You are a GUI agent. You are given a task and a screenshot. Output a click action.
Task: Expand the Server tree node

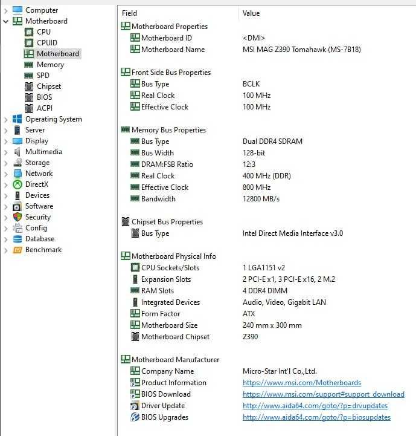5,131
